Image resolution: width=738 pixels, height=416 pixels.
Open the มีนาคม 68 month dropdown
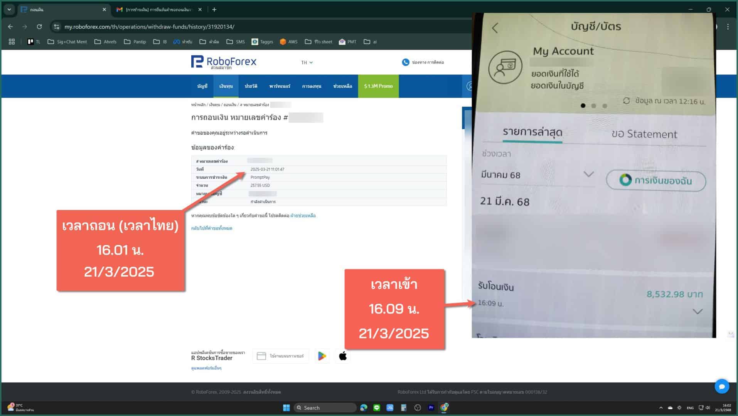click(537, 175)
